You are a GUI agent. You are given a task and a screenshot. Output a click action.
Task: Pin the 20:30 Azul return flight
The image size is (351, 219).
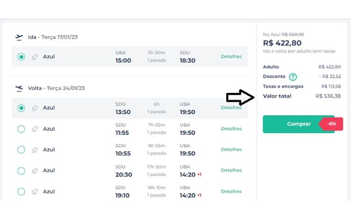point(35,171)
